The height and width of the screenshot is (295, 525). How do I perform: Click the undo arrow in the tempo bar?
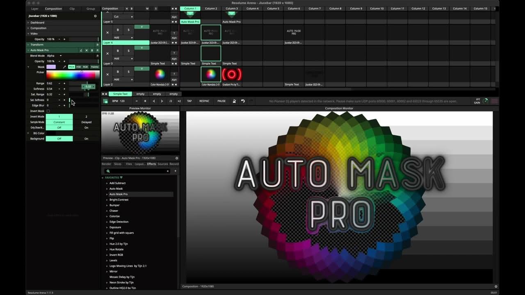[x=243, y=101]
